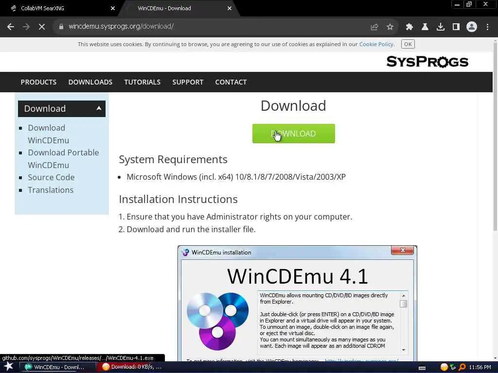Viewport: 498px width, 373px height.
Task: Click the installer text scrollbar down arrow
Action: pyautogui.click(x=404, y=350)
